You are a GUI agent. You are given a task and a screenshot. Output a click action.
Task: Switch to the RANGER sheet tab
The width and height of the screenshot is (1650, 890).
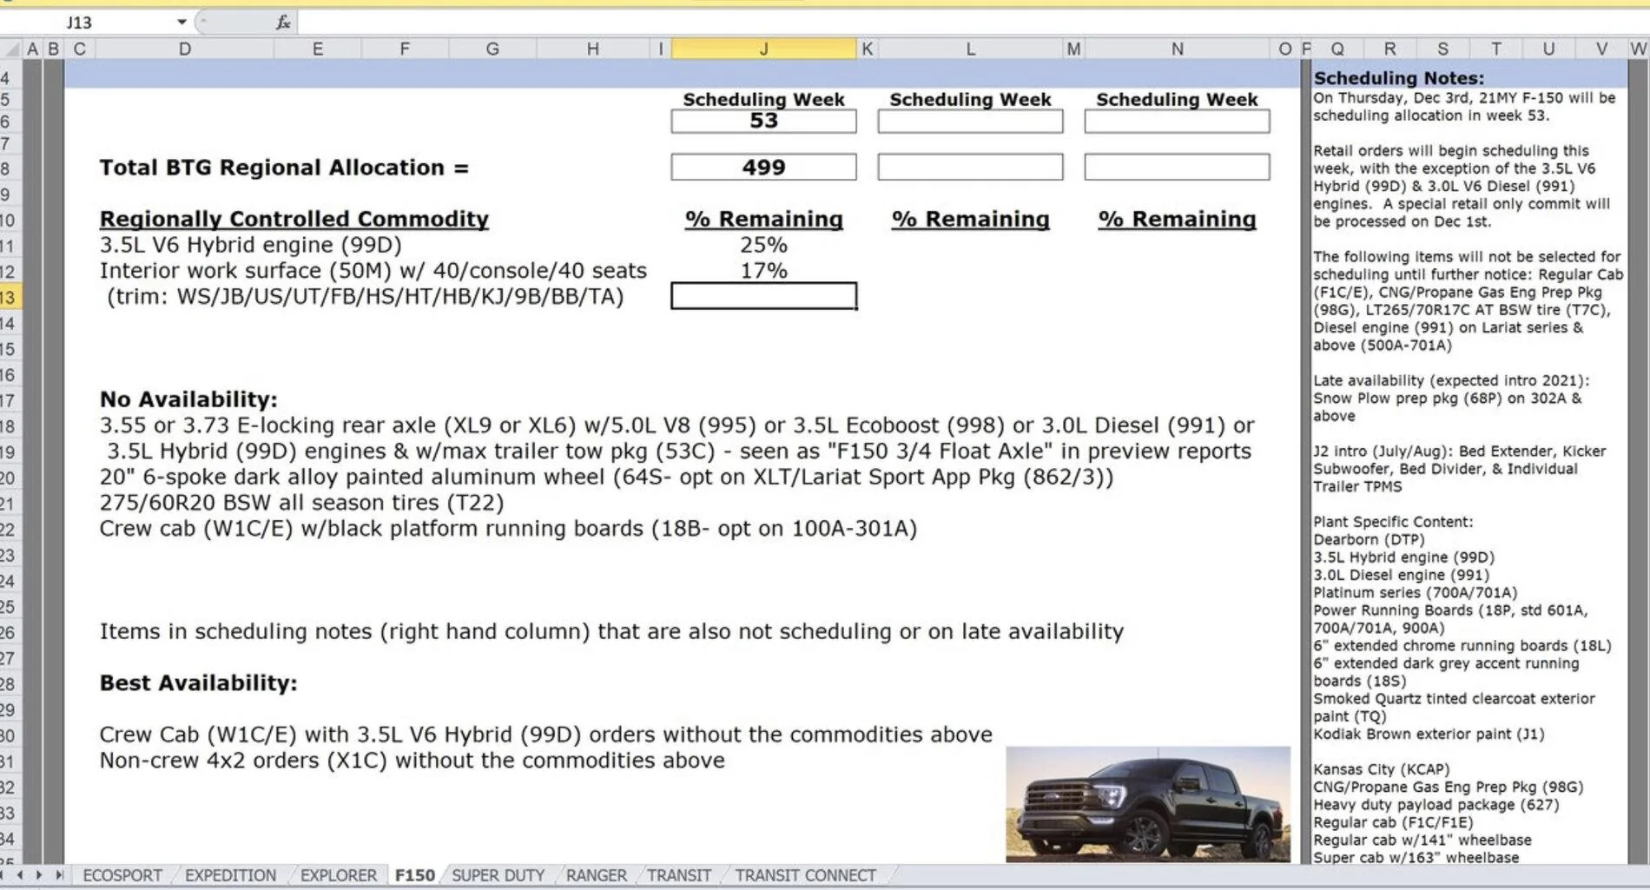click(x=596, y=875)
